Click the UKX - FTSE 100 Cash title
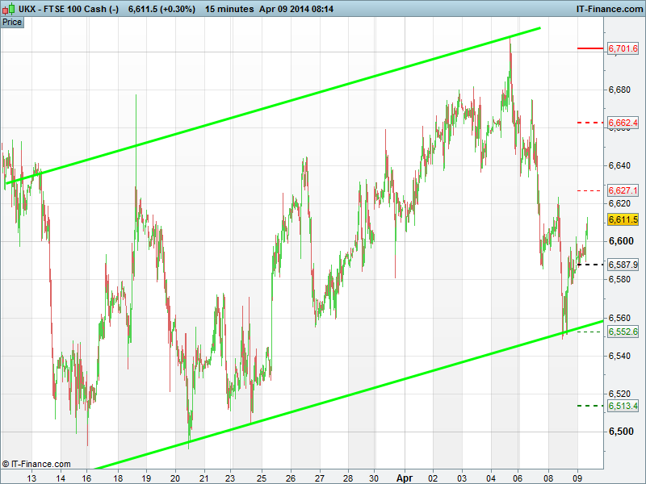Viewport: 646px width, 484px height. pyautogui.click(x=61, y=8)
